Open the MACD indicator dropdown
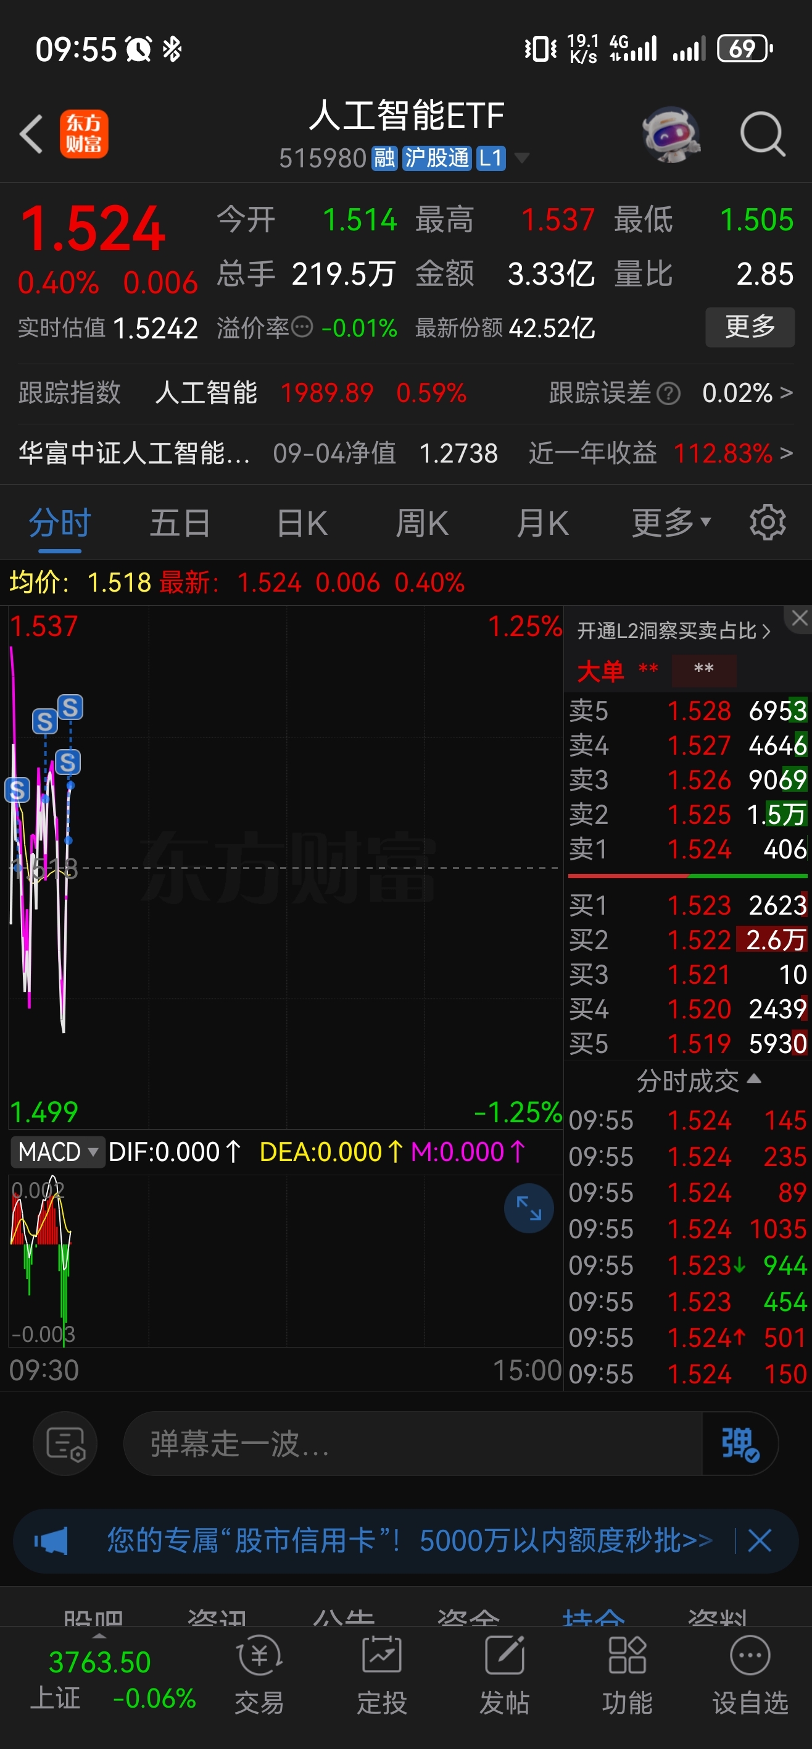Screen dimensions: 812x1749 [x=57, y=1152]
